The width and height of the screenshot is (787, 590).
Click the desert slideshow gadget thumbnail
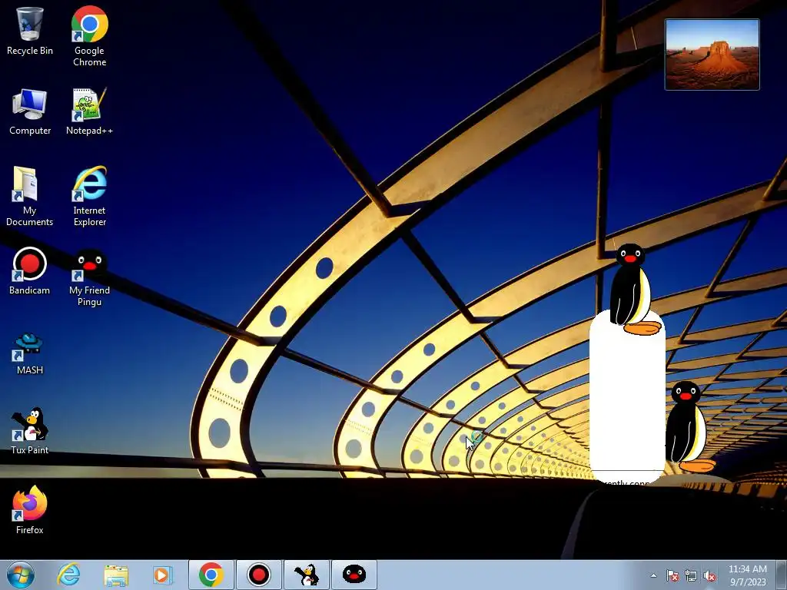(x=712, y=55)
